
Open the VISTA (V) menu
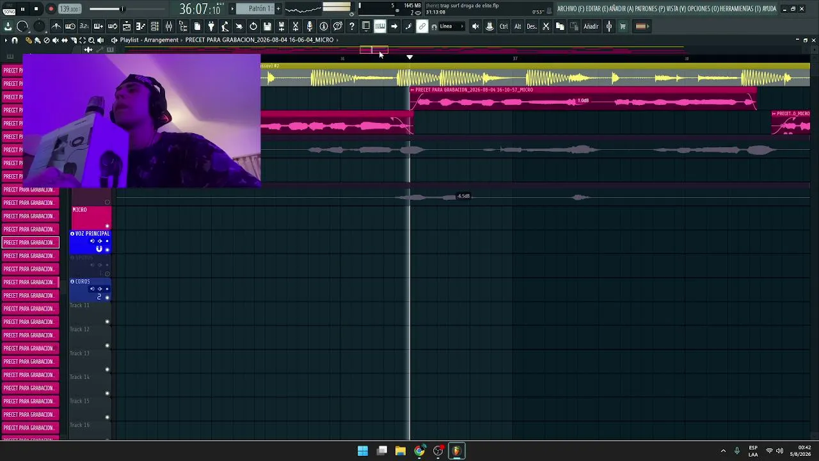[x=676, y=9]
